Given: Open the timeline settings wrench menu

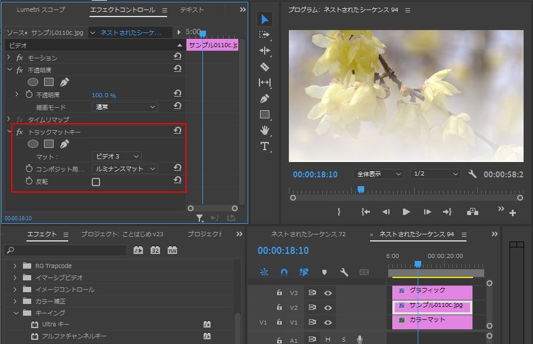Looking at the screenshot, I should (344, 272).
